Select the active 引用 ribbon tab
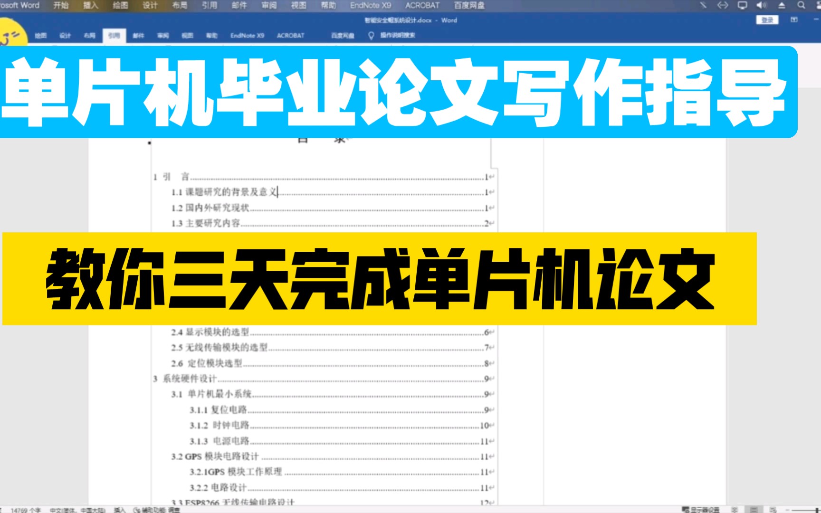The height and width of the screenshot is (513, 821). coord(114,36)
